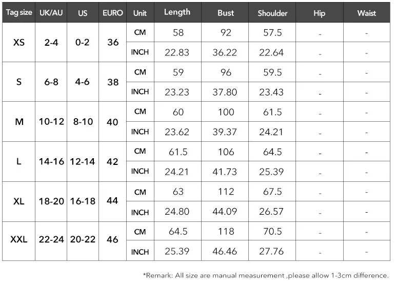Click the Hip column header
This screenshot has width=395, height=281.
319,13
